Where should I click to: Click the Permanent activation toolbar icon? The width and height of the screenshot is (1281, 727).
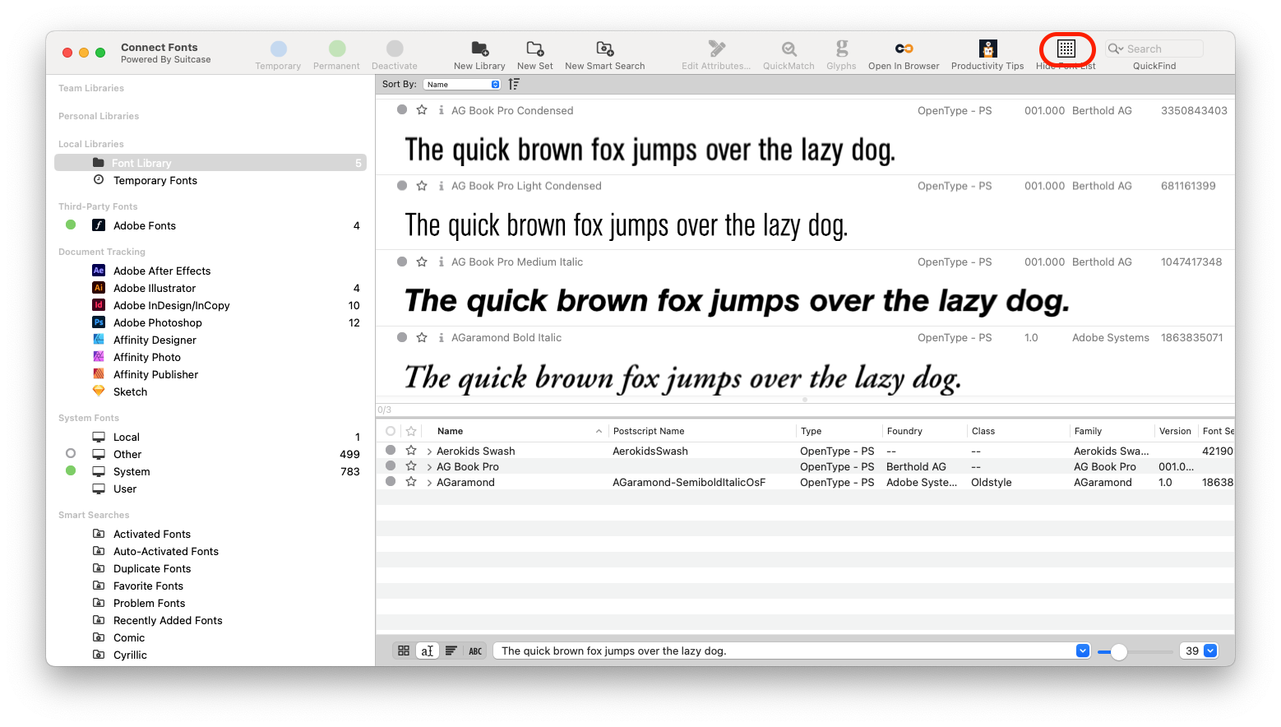(x=337, y=49)
